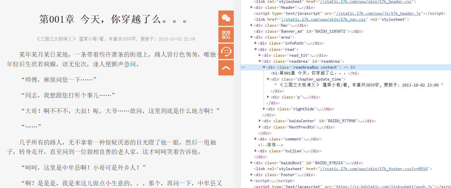Open the 17k_nav.css stylesheet link
The height and width of the screenshot is (188, 451).
tap(323, 19)
